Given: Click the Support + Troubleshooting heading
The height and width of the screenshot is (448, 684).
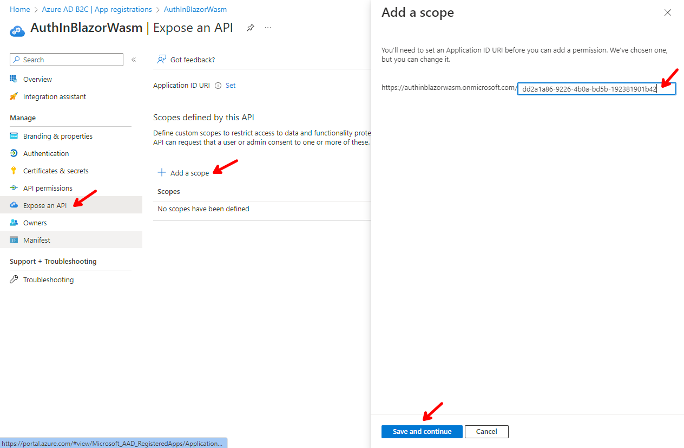Looking at the screenshot, I should click(x=53, y=261).
